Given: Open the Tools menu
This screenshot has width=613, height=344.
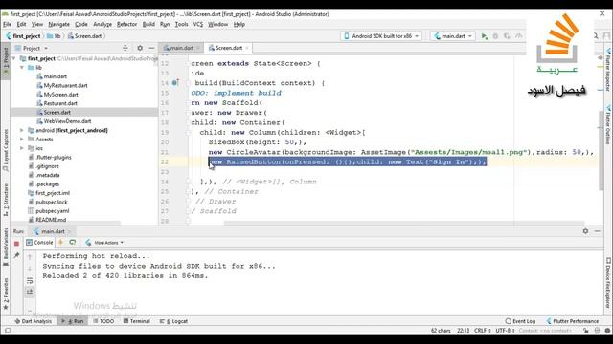Looking at the screenshot, I should point(181,24).
